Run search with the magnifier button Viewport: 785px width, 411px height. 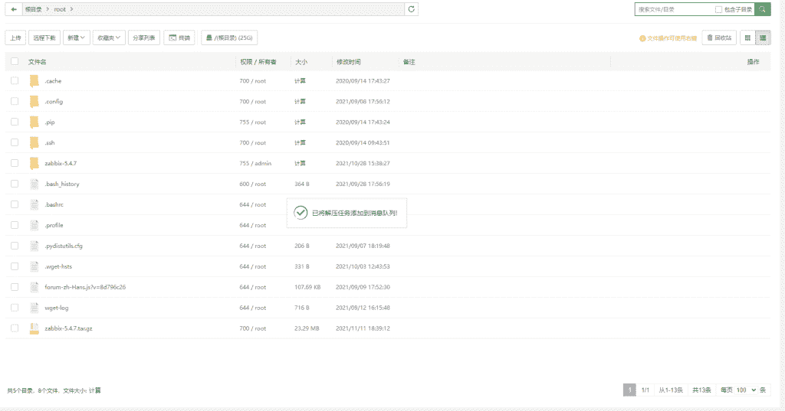pyautogui.click(x=763, y=9)
